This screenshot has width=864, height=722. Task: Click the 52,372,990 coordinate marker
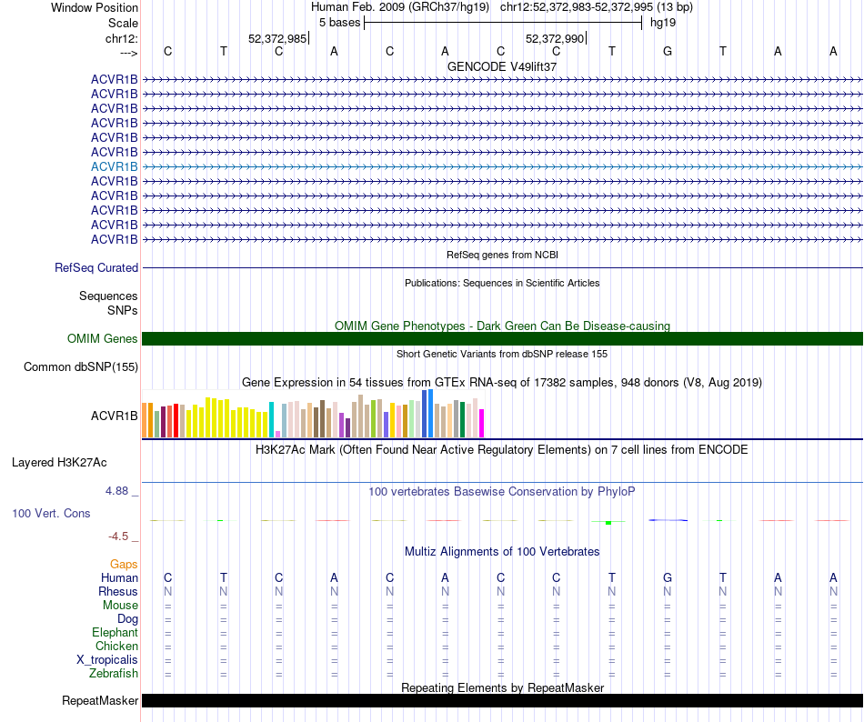555,38
